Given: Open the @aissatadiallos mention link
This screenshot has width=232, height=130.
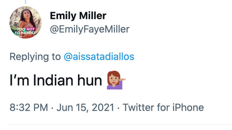Looking at the screenshot, I should coord(99,57).
